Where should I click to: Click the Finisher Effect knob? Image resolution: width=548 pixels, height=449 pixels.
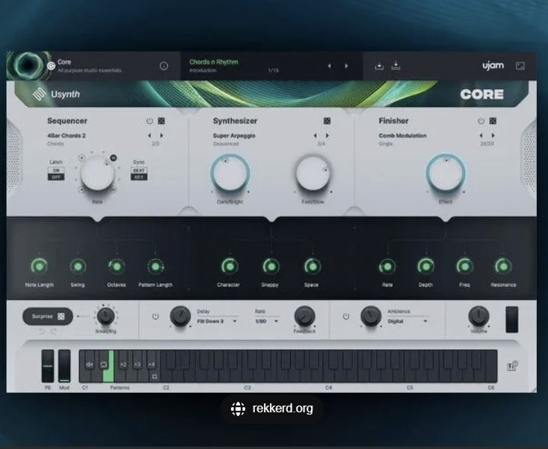click(446, 174)
